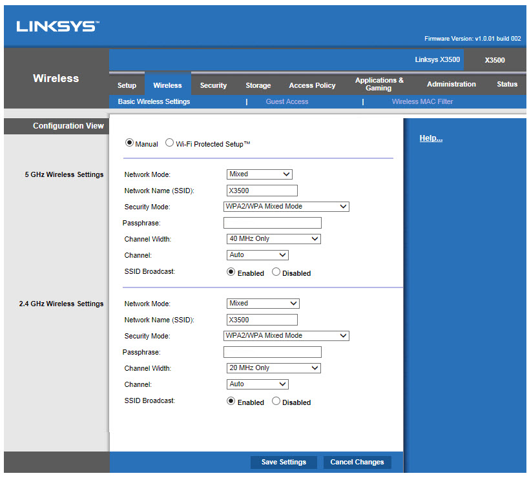This screenshot has height=478, width=529.
Task: Click the 5 GHz Passphrase field
Action: pos(273,223)
